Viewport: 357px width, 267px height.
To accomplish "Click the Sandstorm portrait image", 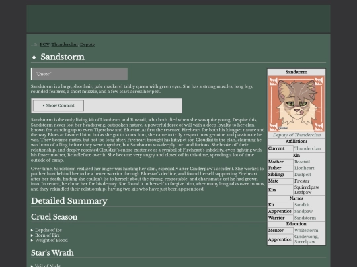I will [x=296, y=104].
